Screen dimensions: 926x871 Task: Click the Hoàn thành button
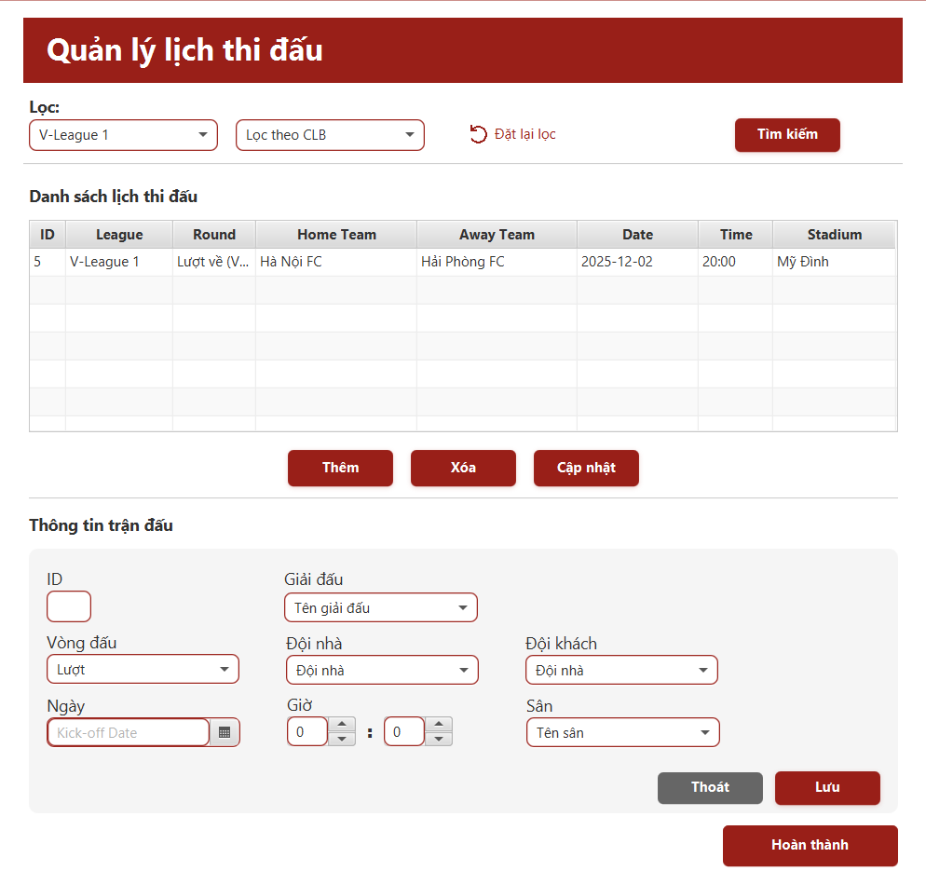pos(810,845)
